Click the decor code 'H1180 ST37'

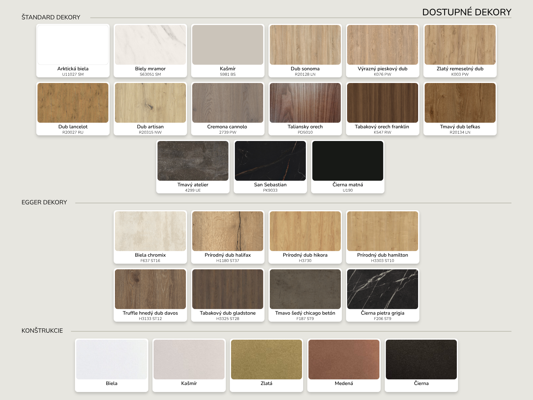[228, 261]
